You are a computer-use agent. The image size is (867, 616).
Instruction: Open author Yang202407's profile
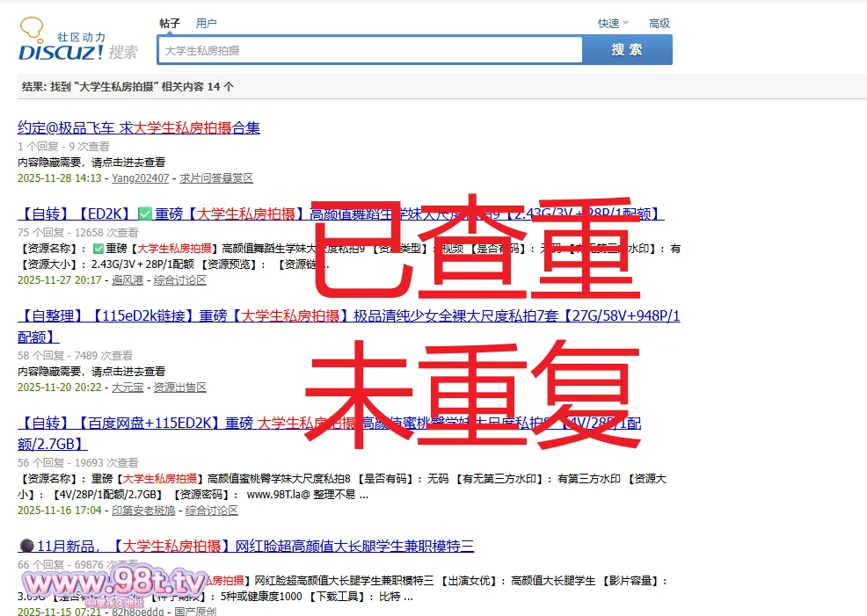(x=140, y=178)
